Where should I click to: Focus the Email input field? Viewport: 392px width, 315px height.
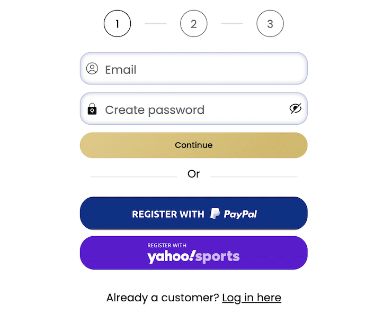click(194, 68)
